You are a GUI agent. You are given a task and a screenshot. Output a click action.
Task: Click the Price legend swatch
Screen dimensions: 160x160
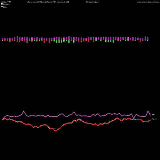2,7
